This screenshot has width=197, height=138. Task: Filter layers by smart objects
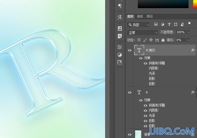point(182,24)
